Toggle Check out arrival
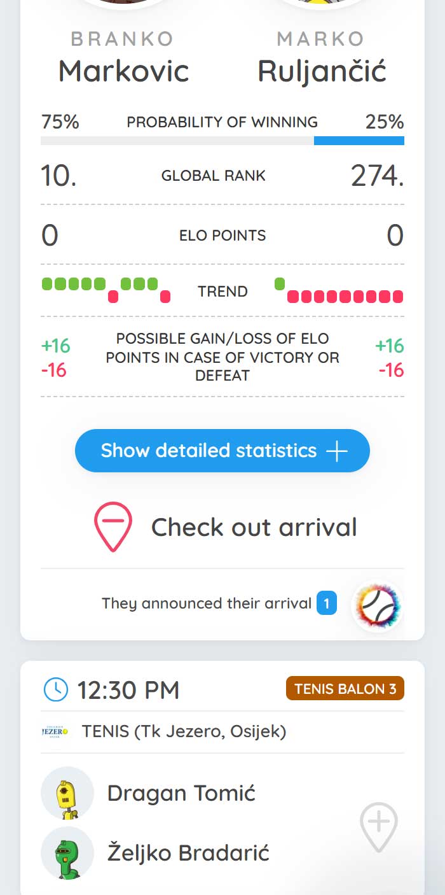The image size is (445, 895). [226, 527]
